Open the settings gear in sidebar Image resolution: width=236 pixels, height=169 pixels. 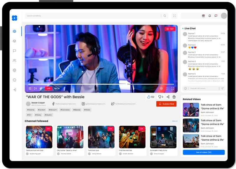point(14,70)
